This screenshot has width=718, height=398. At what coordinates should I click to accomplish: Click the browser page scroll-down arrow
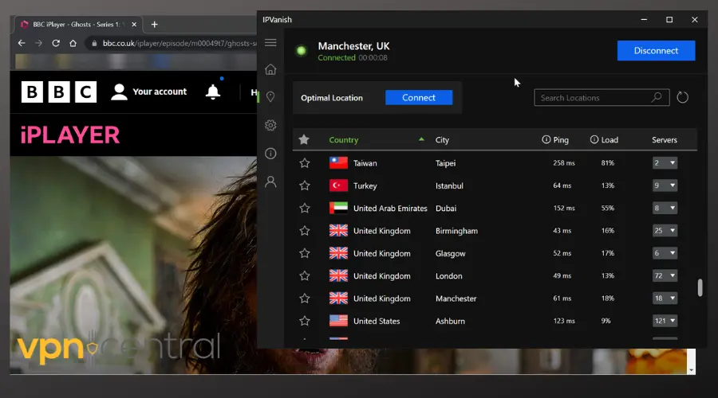[x=691, y=370]
